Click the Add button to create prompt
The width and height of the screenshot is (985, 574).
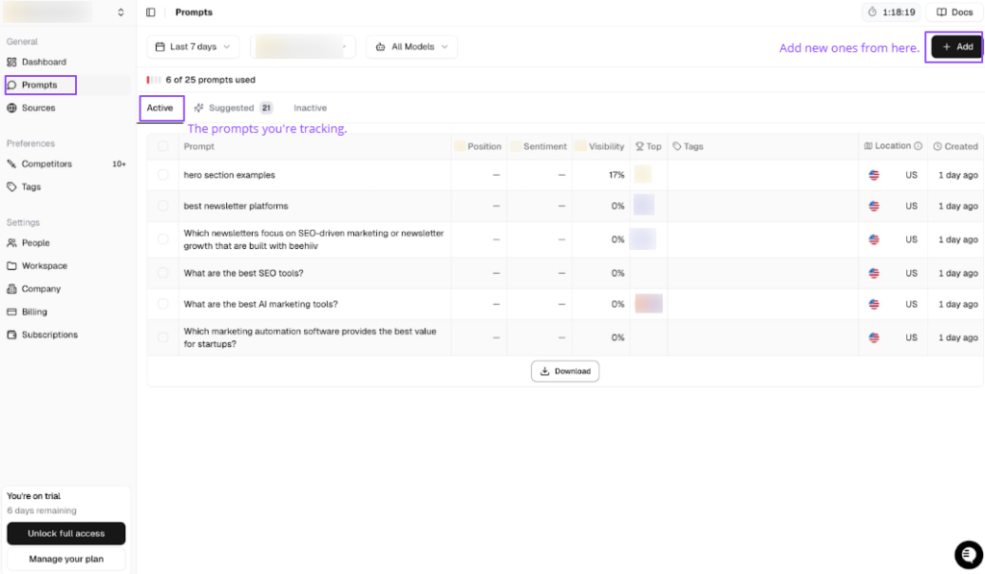[x=956, y=47]
